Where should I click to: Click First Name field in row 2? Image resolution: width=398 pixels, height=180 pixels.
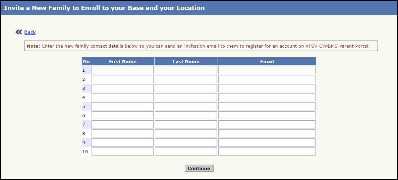click(x=122, y=79)
